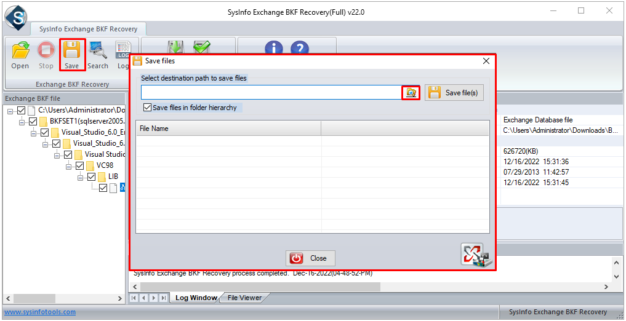Image resolution: width=626 pixels, height=321 pixels.
Task: Close the Save files dialog with X
Action: 486,61
